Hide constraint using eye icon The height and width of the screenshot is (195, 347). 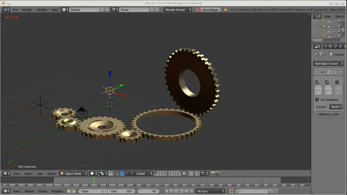click(x=336, y=72)
